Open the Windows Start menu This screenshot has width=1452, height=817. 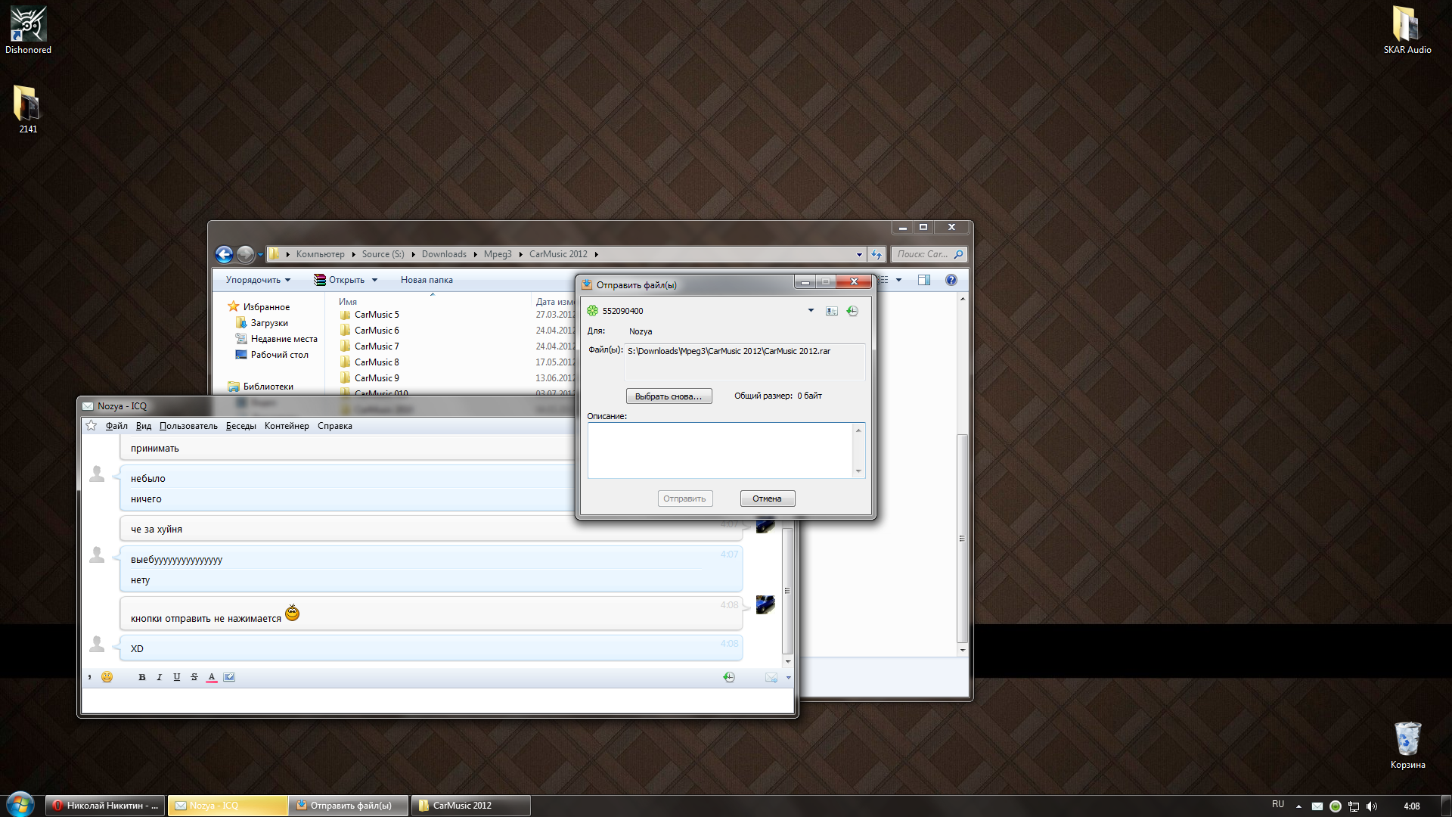(20, 804)
